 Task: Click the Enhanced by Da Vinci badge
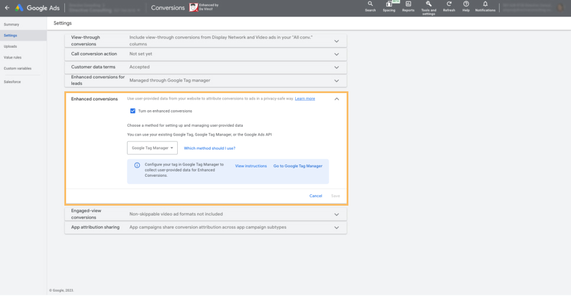coord(204,7)
